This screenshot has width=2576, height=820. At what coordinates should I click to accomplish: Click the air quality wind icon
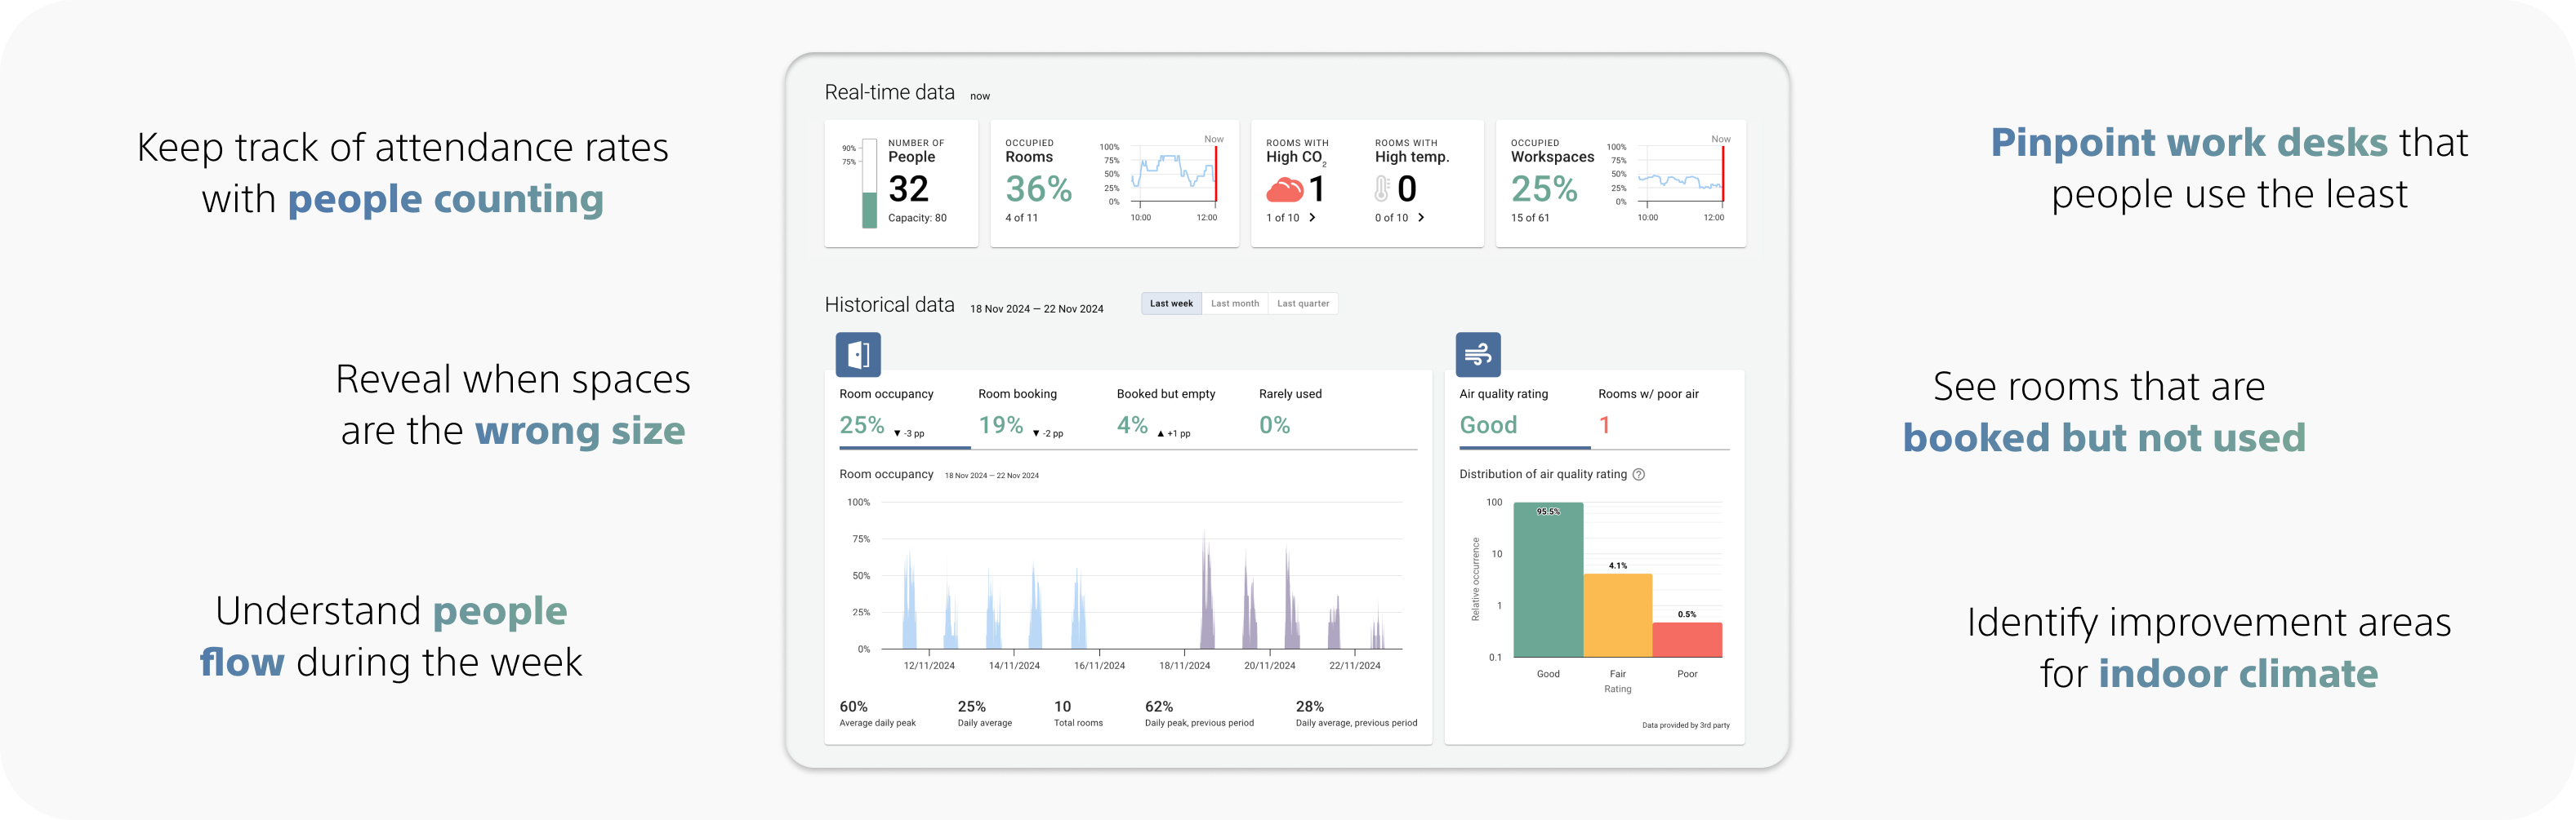pos(1478,355)
